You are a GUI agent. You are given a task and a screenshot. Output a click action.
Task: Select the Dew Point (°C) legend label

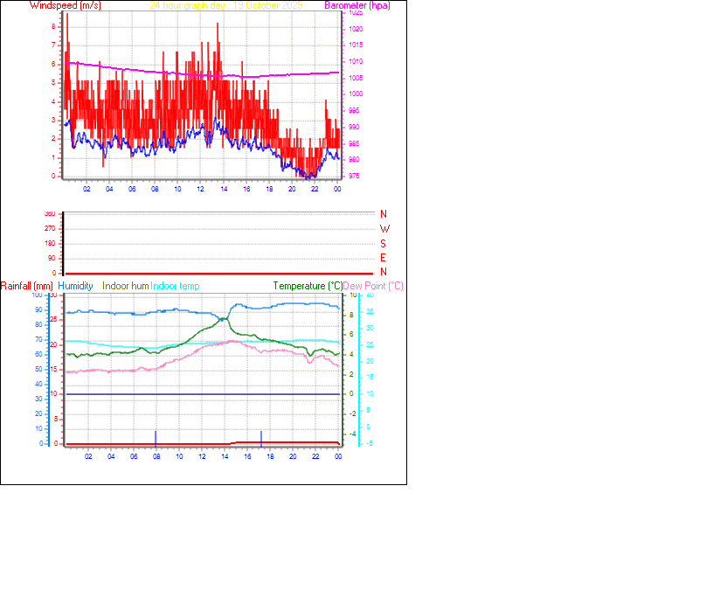pos(372,286)
